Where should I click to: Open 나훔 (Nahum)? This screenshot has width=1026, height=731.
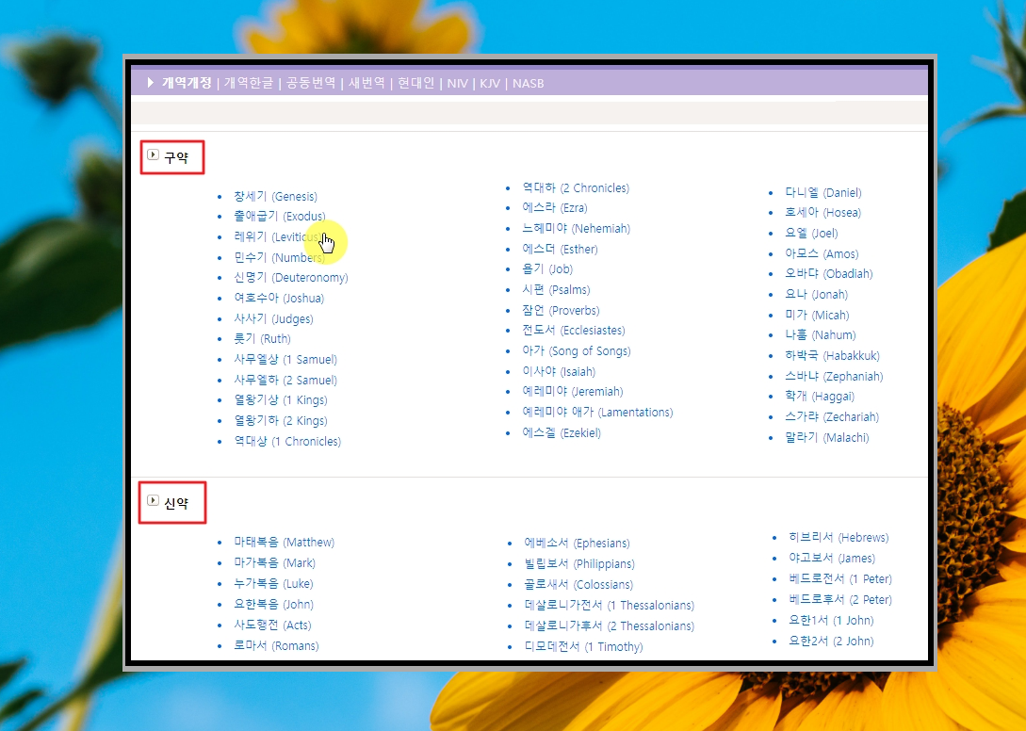tap(821, 334)
